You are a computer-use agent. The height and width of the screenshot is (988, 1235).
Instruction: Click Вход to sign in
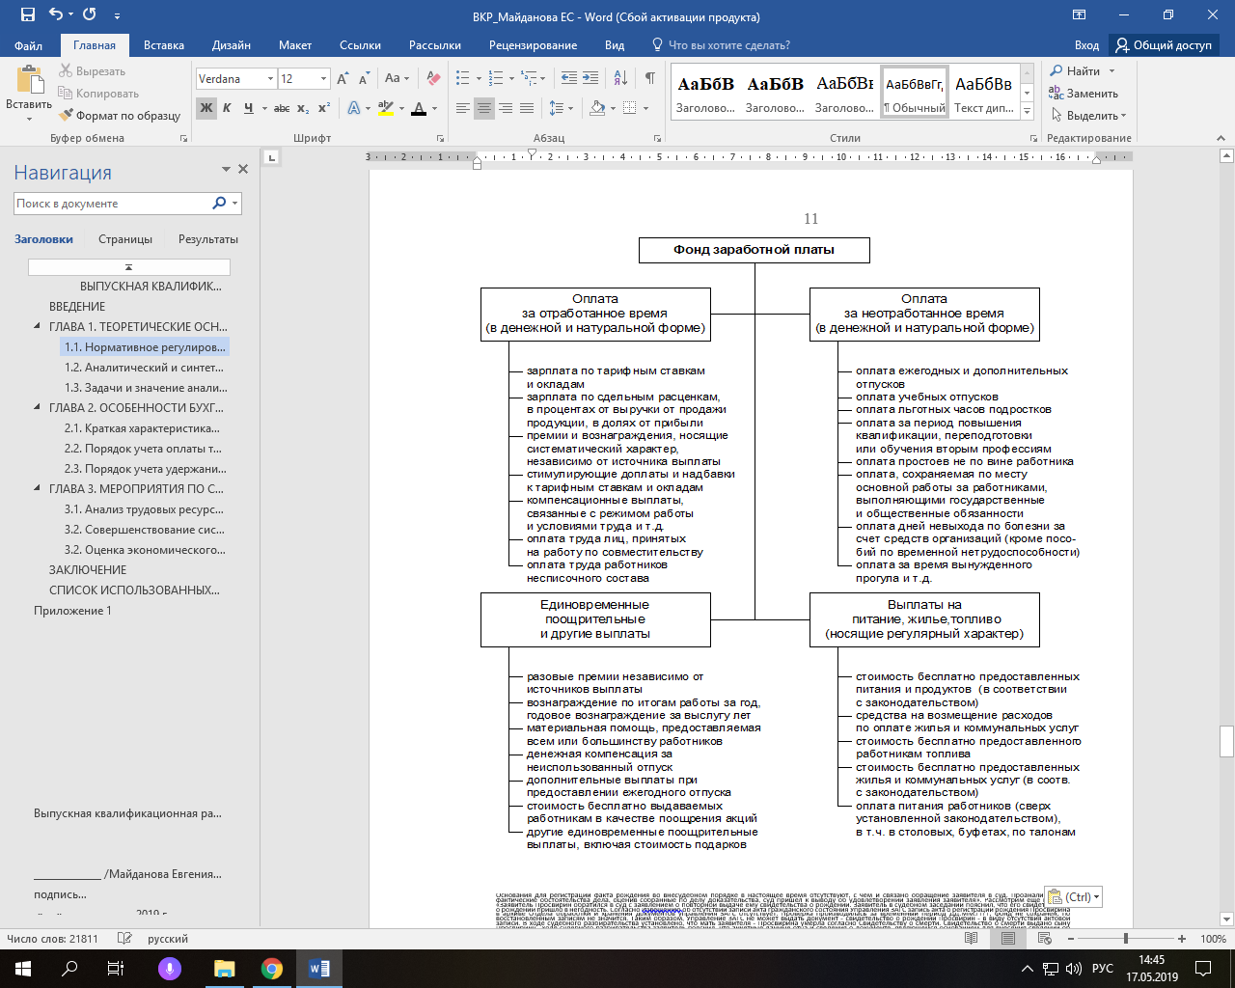[x=1086, y=45]
